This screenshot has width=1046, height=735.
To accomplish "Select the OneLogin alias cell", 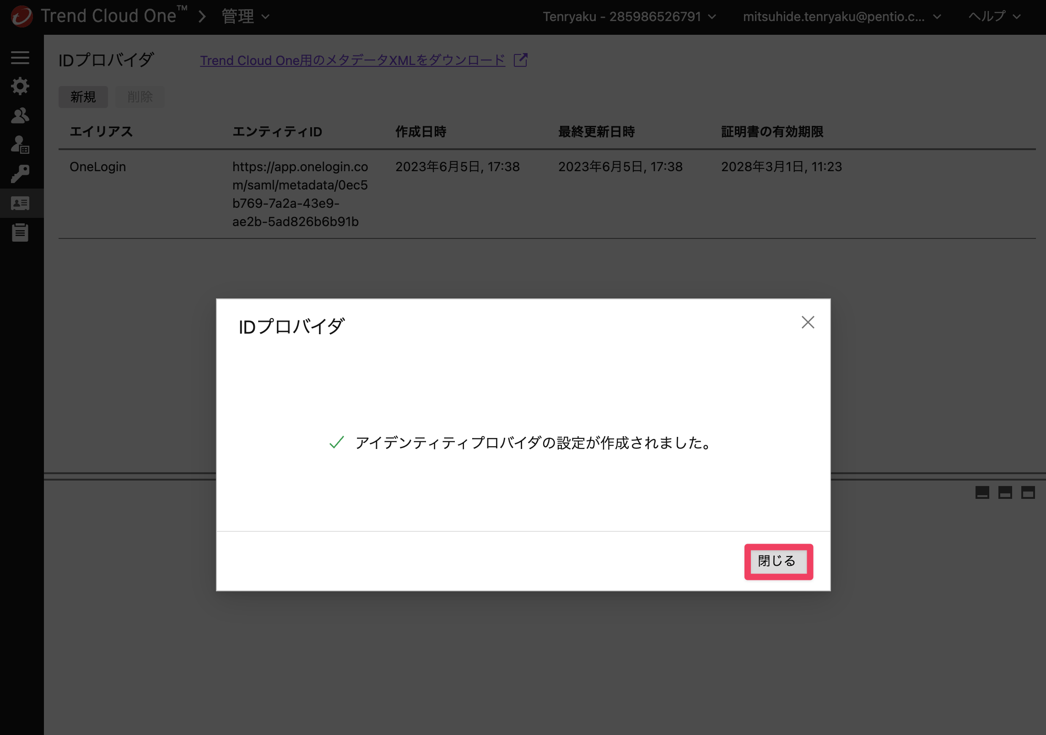I will (x=97, y=167).
